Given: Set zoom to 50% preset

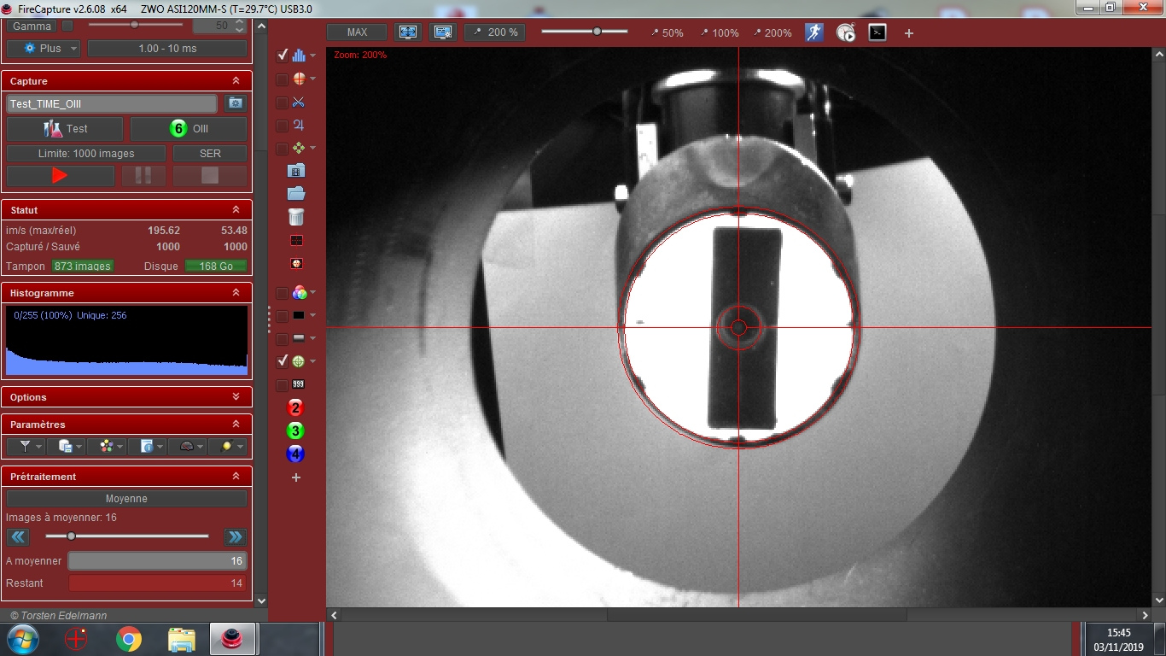Looking at the screenshot, I should click(667, 33).
